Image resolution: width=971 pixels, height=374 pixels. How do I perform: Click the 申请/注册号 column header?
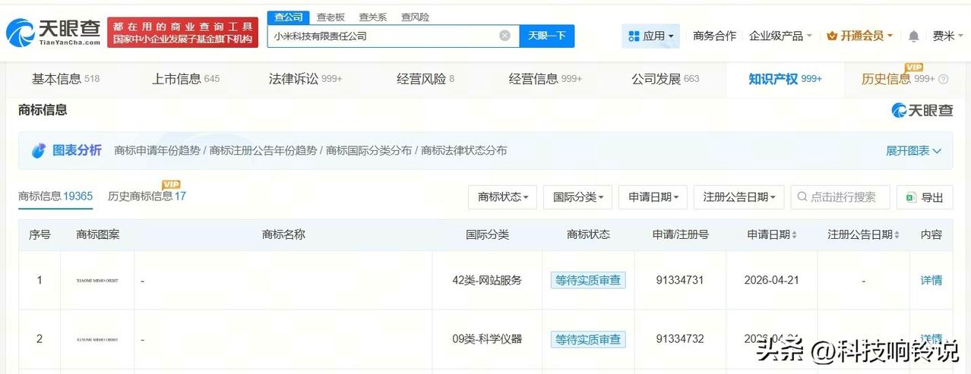pos(680,235)
